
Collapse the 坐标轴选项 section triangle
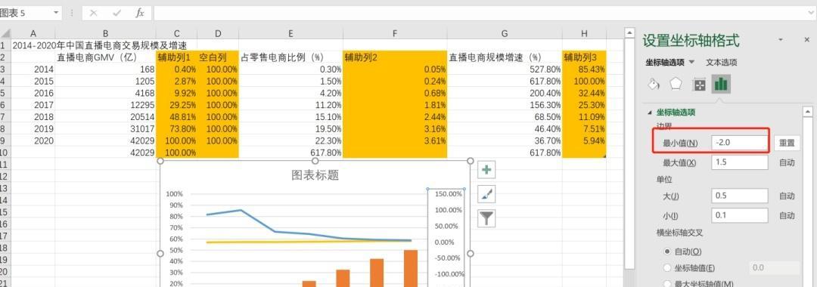coord(649,113)
